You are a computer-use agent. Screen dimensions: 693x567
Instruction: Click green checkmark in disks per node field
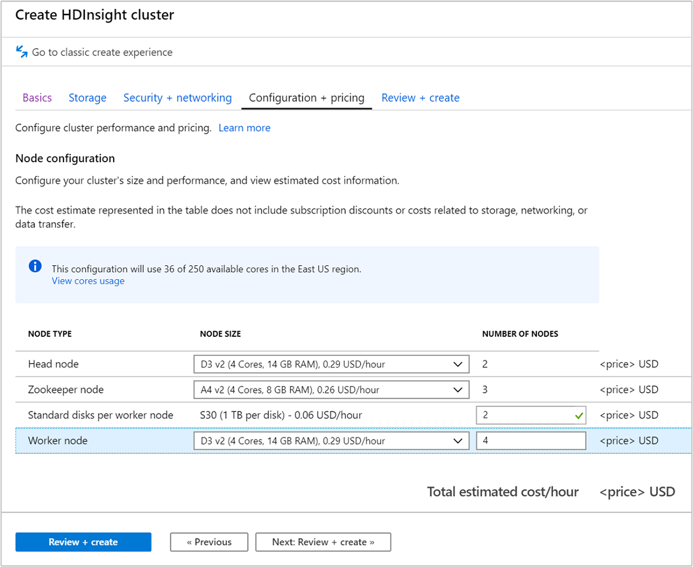click(x=578, y=415)
